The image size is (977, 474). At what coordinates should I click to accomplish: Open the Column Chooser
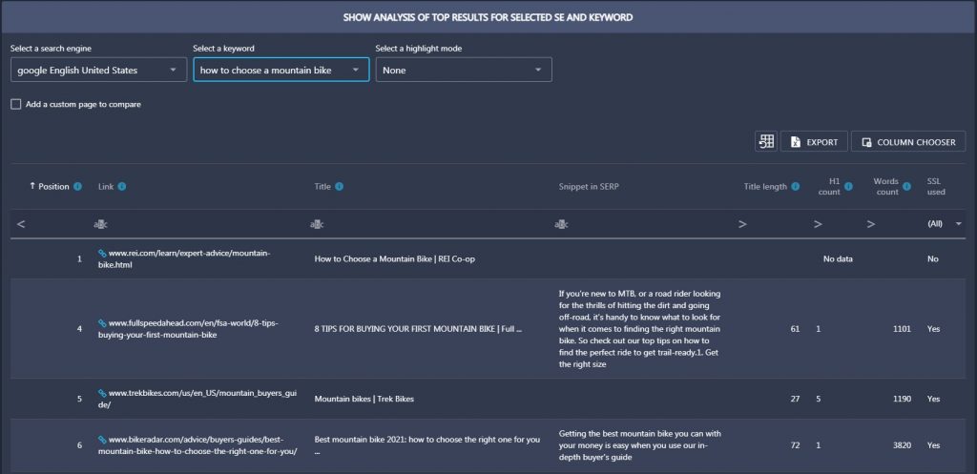[908, 141]
